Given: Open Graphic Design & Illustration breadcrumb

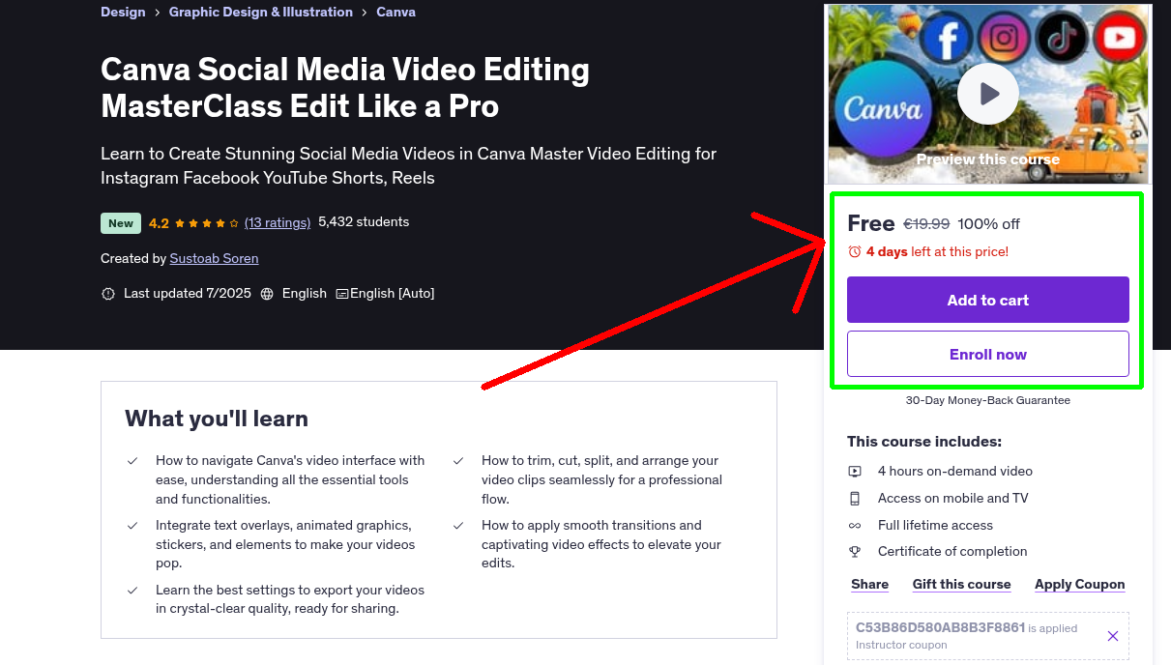Looking at the screenshot, I should pos(261,12).
